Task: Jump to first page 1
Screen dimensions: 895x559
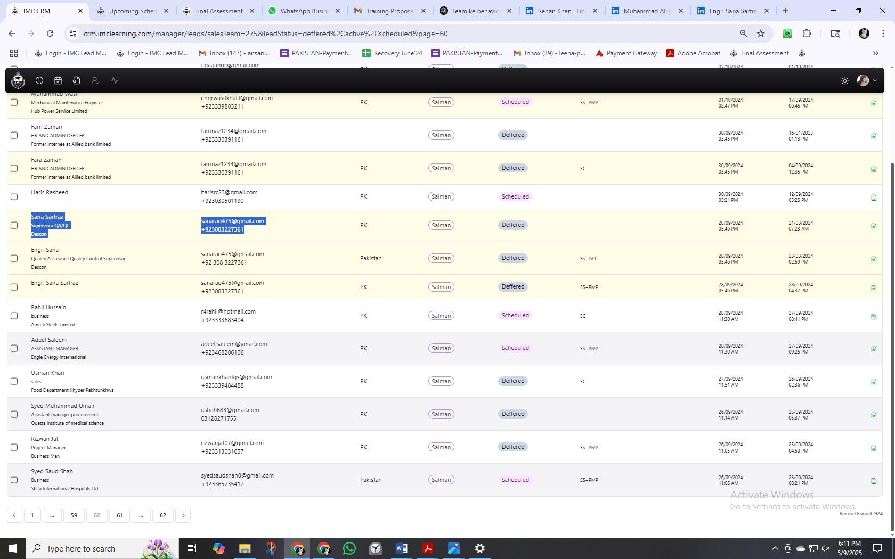Action: 32,515
